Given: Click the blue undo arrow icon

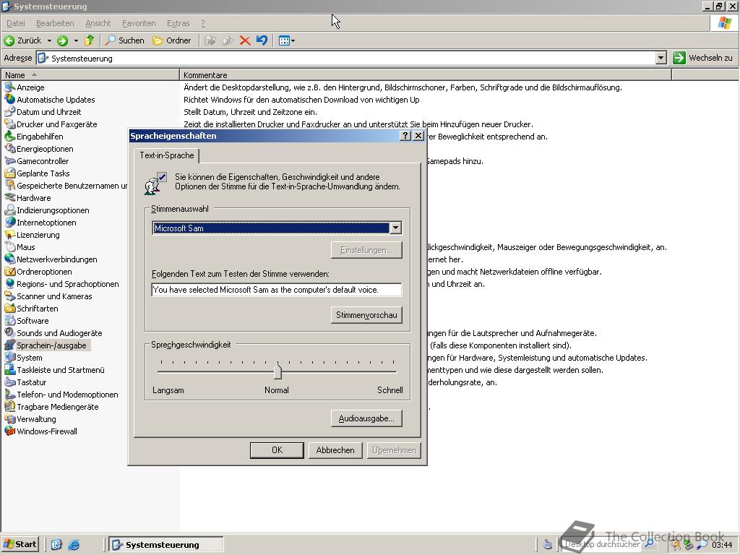Looking at the screenshot, I should 262,40.
